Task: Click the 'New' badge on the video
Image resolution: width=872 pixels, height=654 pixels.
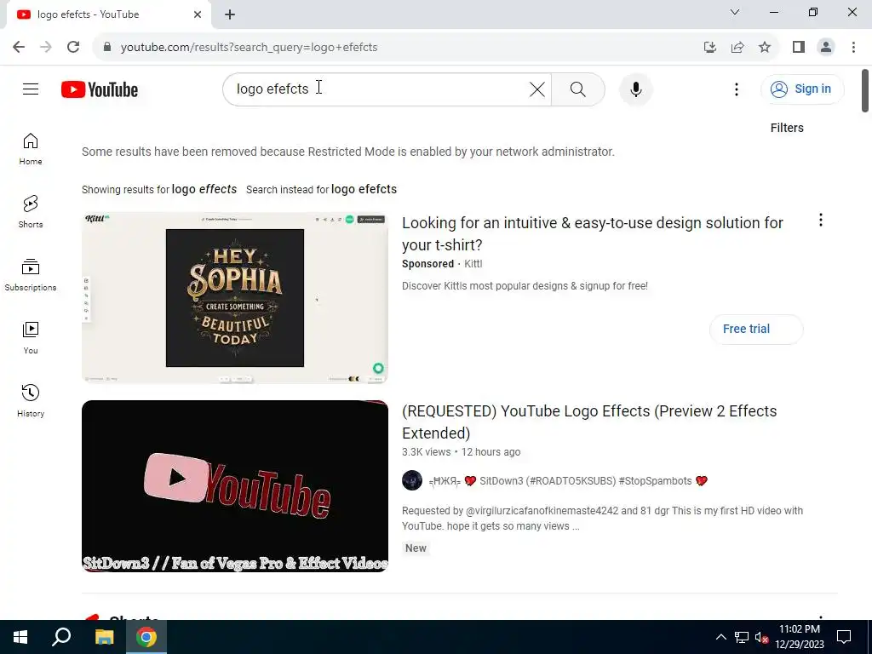Action: [x=416, y=548]
